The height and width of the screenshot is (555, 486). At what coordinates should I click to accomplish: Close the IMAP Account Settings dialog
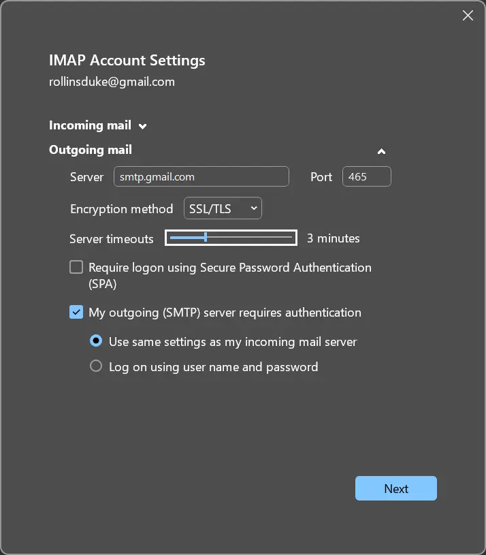point(468,16)
